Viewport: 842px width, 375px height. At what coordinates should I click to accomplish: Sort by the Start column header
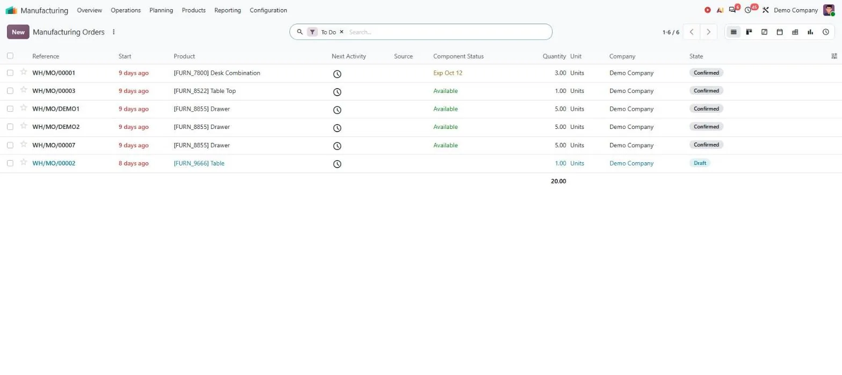click(125, 56)
